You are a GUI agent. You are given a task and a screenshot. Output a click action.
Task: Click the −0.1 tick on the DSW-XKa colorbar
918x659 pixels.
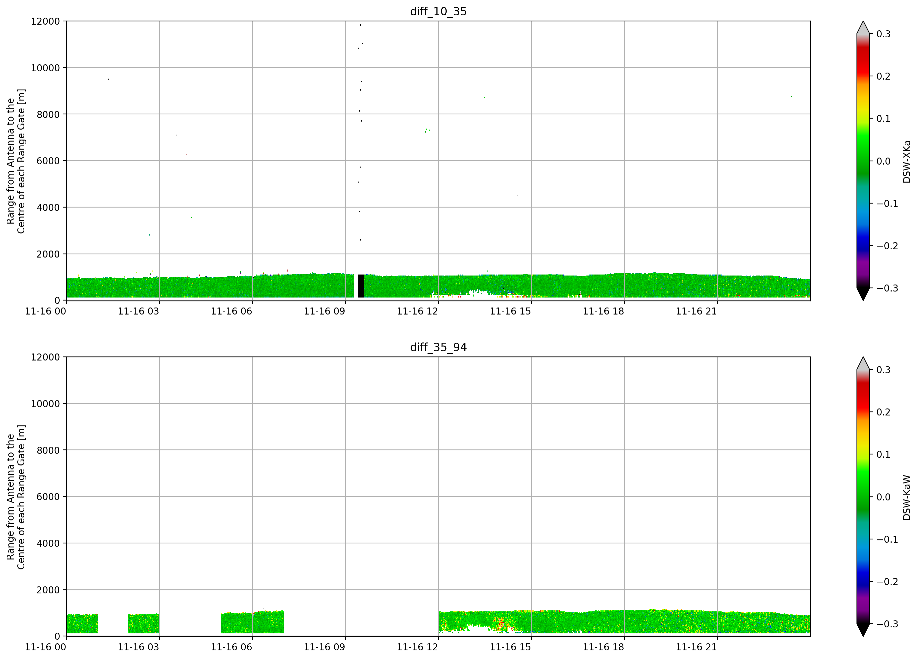coord(887,204)
